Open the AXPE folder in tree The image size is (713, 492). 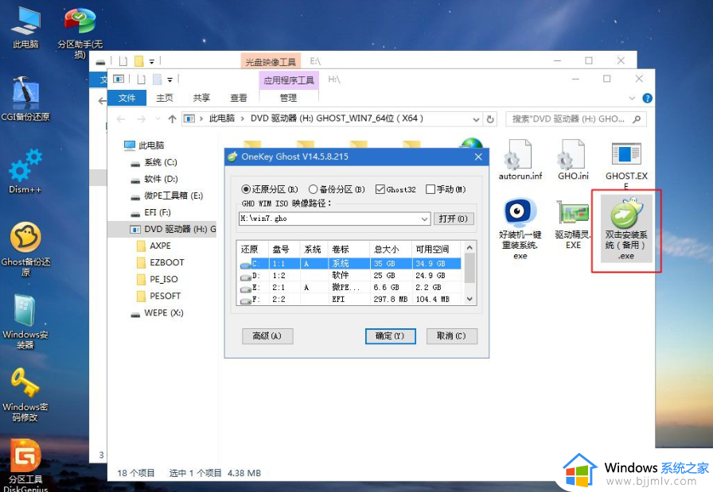coord(154,246)
